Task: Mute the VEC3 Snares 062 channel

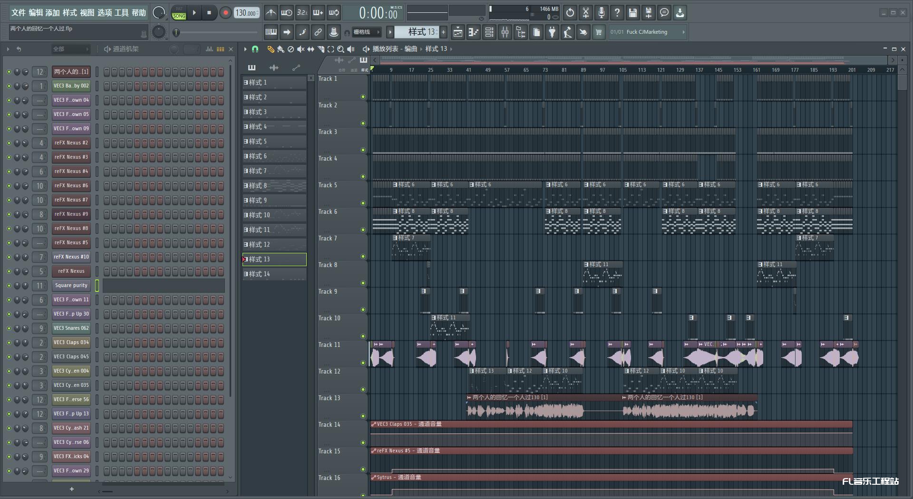Action: [9, 328]
